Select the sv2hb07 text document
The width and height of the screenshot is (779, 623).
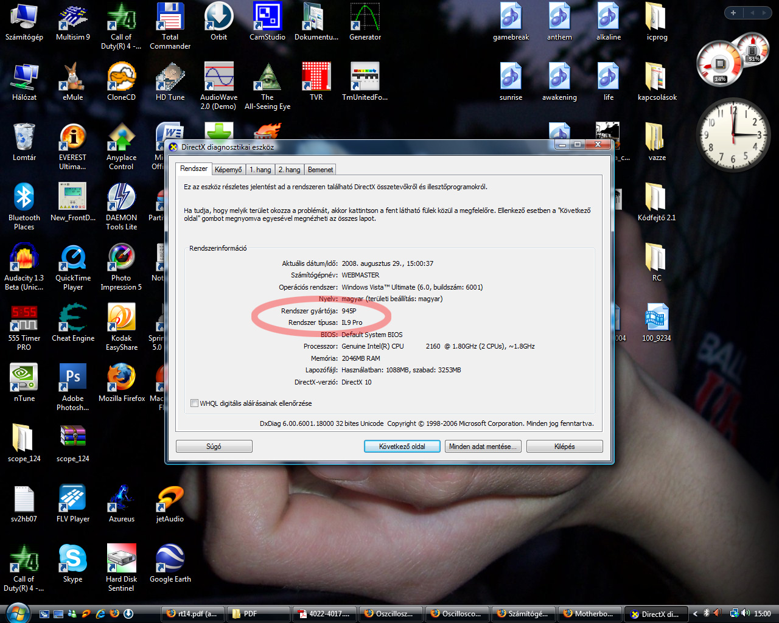pyautogui.click(x=24, y=504)
